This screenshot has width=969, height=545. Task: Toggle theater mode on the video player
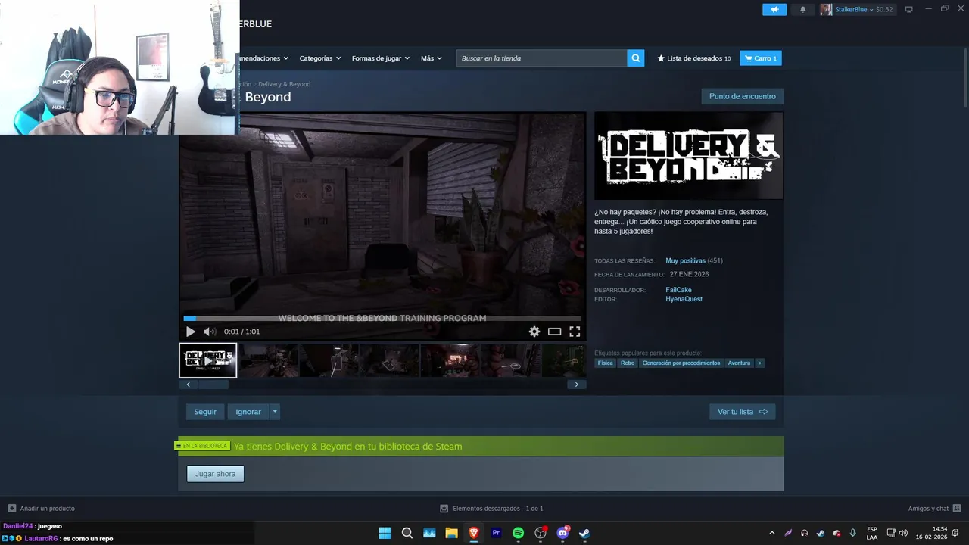click(x=555, y=332)
